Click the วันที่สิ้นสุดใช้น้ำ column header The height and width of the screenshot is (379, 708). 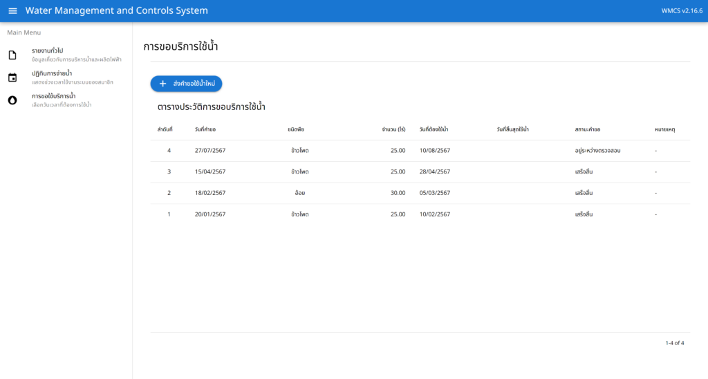[x=512, y=129]
